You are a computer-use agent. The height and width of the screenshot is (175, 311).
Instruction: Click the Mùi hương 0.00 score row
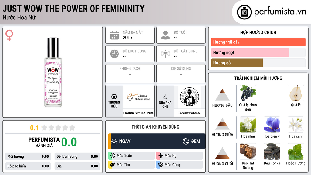pos(28,156)
